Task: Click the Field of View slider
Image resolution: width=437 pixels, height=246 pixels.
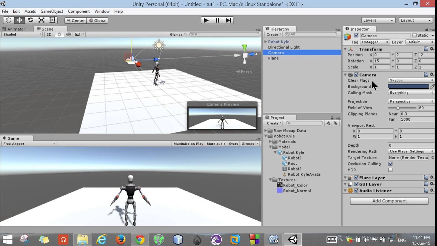Action: (x=402, y=108)
